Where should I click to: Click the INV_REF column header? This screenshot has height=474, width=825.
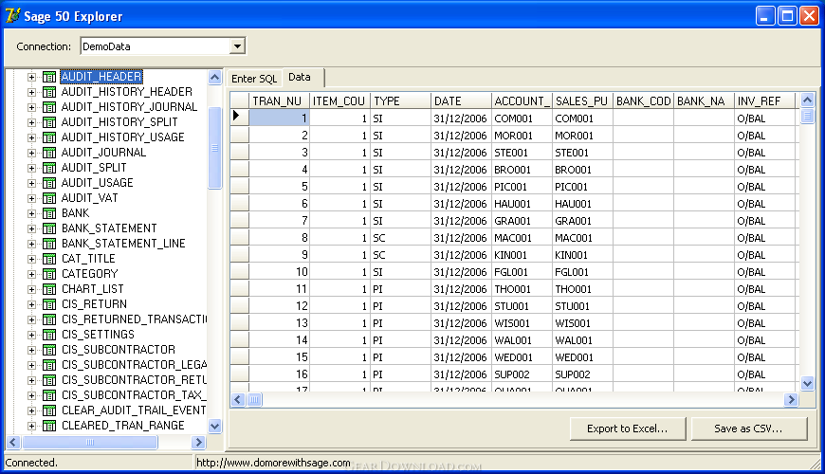click(x=765, y=101)
